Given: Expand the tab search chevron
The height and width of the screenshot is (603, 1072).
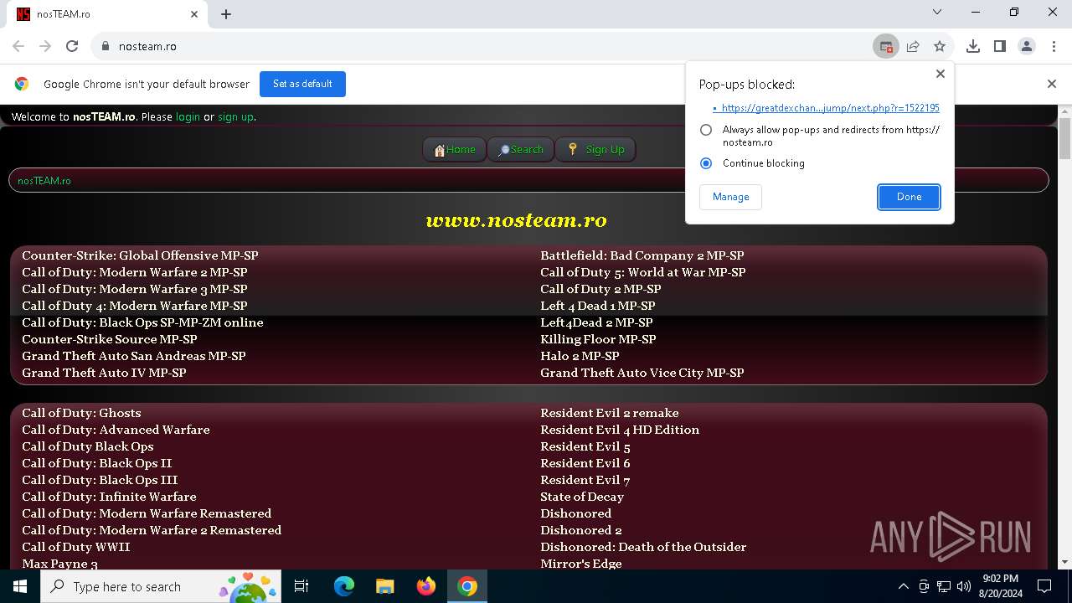Looking at the screenshot, I should tap(937, 12).
